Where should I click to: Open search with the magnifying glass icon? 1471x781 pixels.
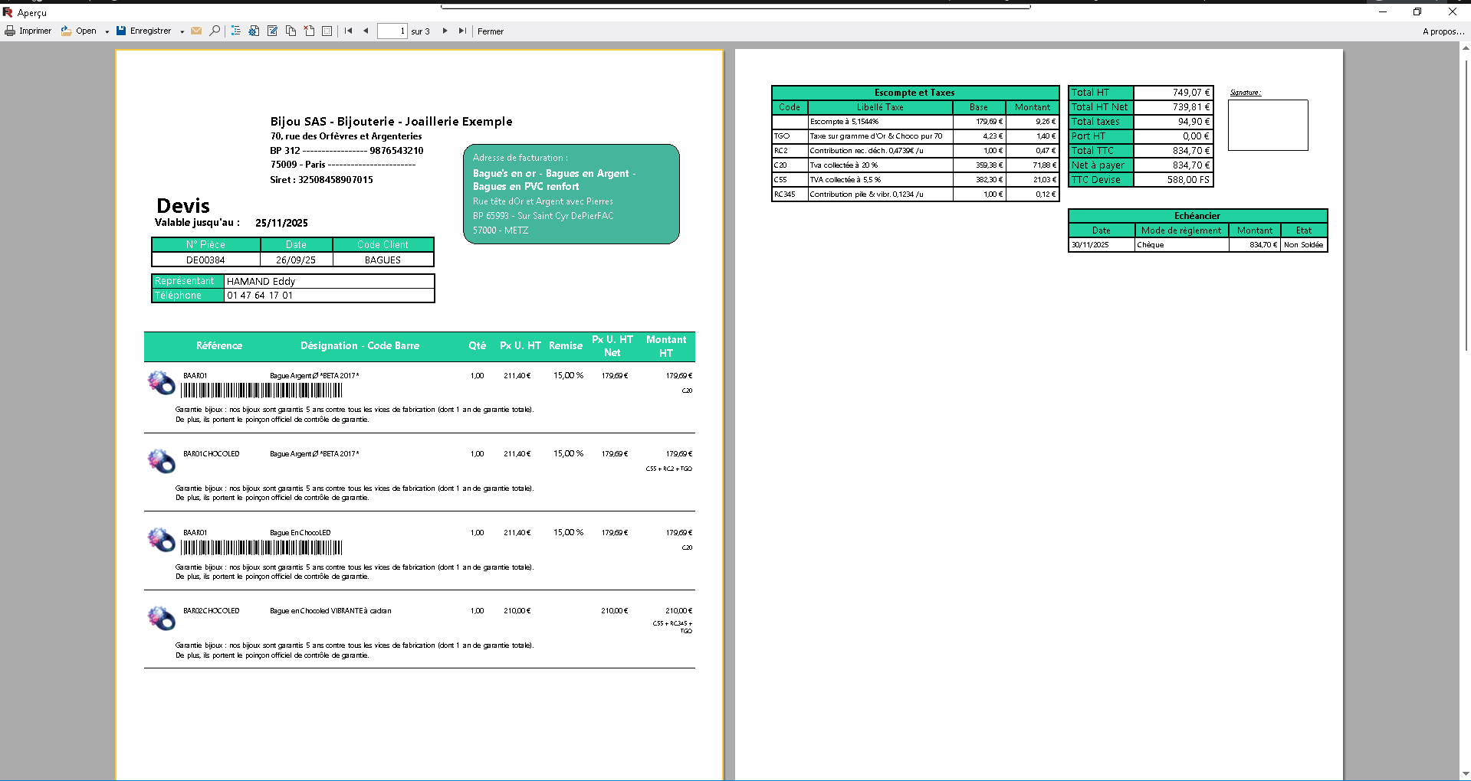[215, 31]
